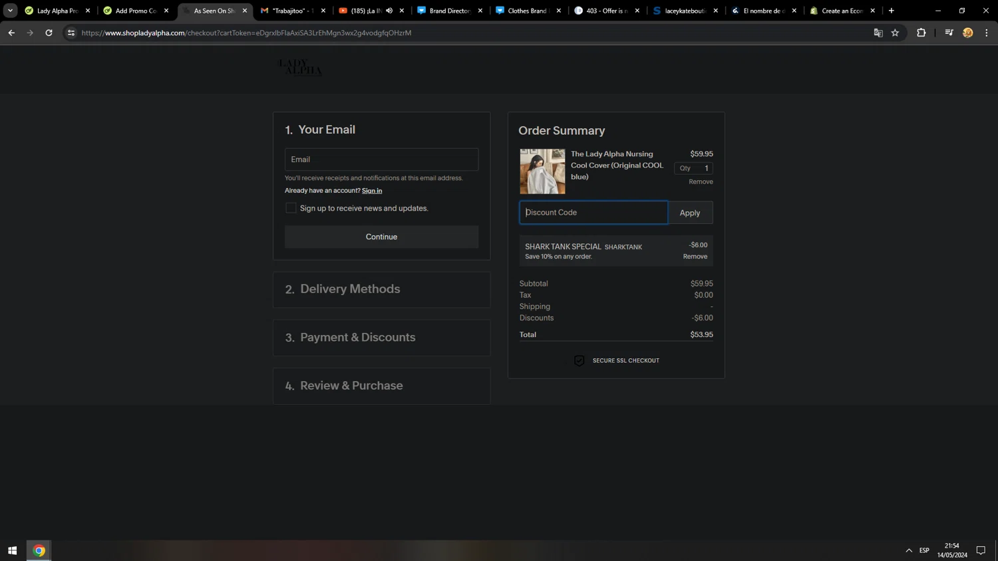Viewport: 998px width, 561px height.
Task: Click the nursing cover product thumbnail
Action: tap(542, 171)
